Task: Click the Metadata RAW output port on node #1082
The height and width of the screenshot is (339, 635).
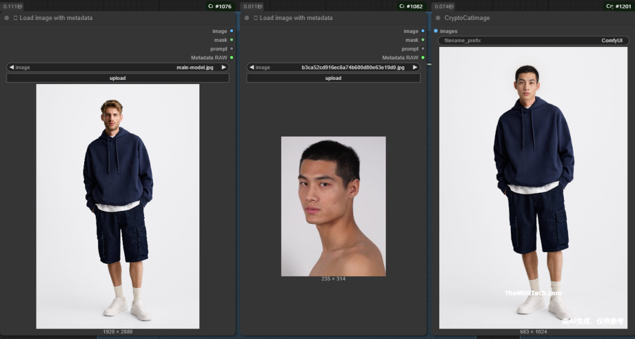Action: point(423,58)
